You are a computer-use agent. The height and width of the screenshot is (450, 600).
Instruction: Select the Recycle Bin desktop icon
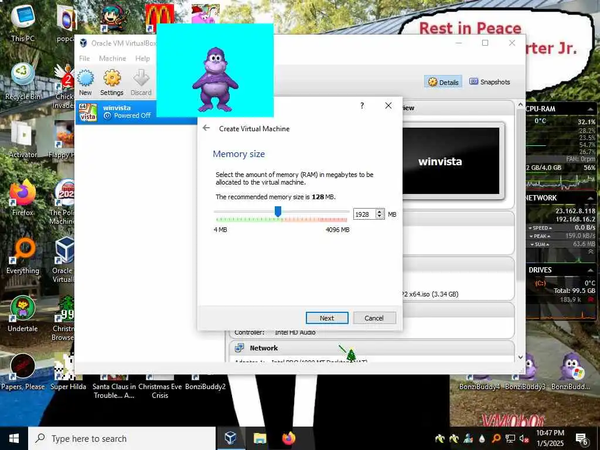(23, 81)
